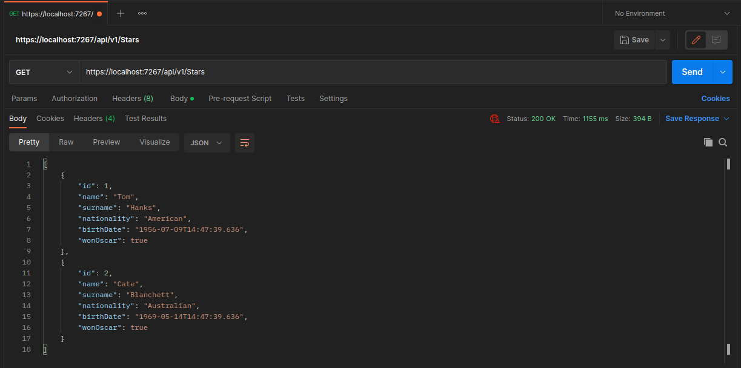Open the request Headers (8) tab
The image size is (741, 368).
pos(133,98)
